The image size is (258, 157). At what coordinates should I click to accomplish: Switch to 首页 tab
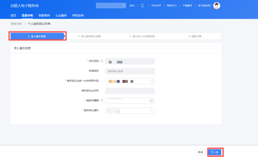pos(13,16)
